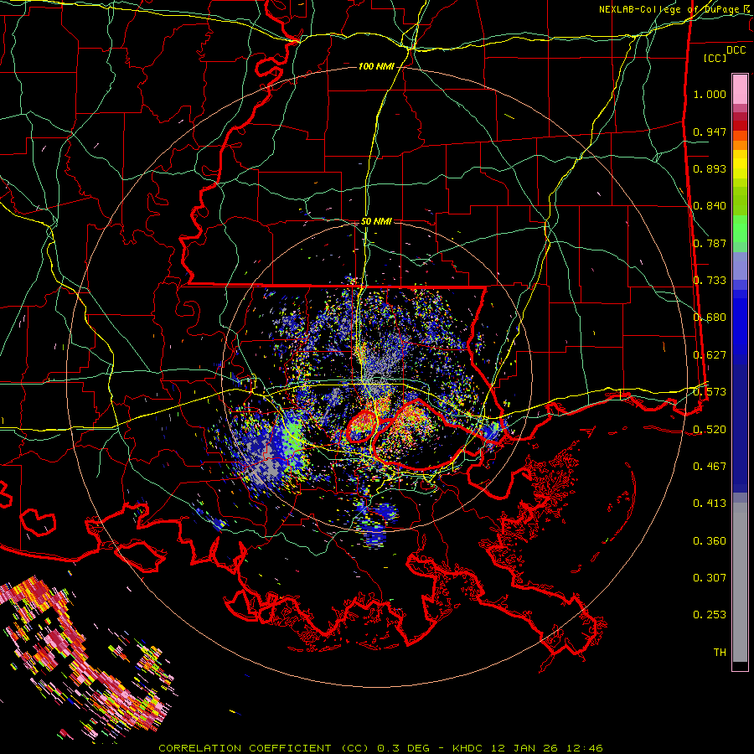
Task: Click the 0.787 scale value
Action: pos(710,243)
